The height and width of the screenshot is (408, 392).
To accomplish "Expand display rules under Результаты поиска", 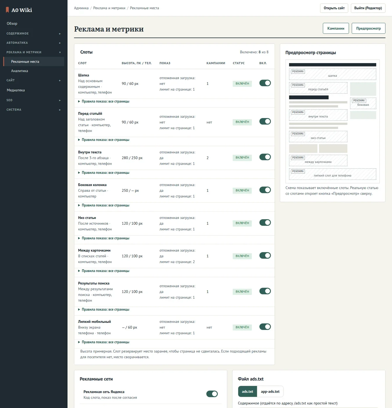I will (x=104, y=309).
